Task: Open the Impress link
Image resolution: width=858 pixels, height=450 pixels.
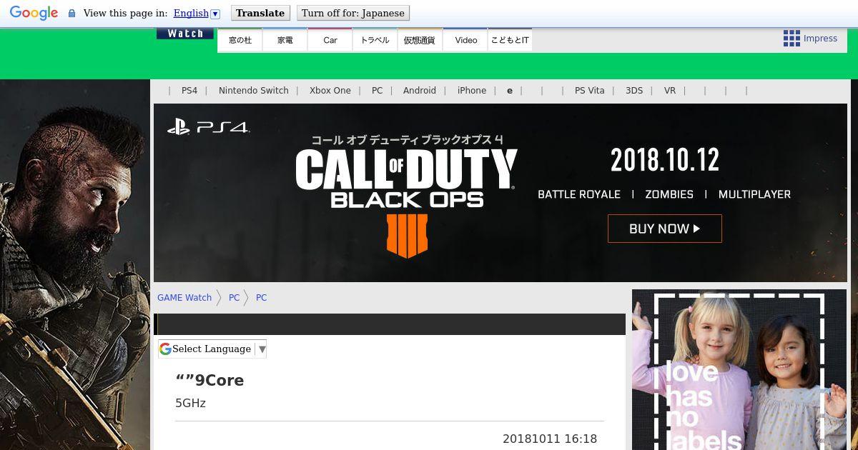Action: coord(820,39)
